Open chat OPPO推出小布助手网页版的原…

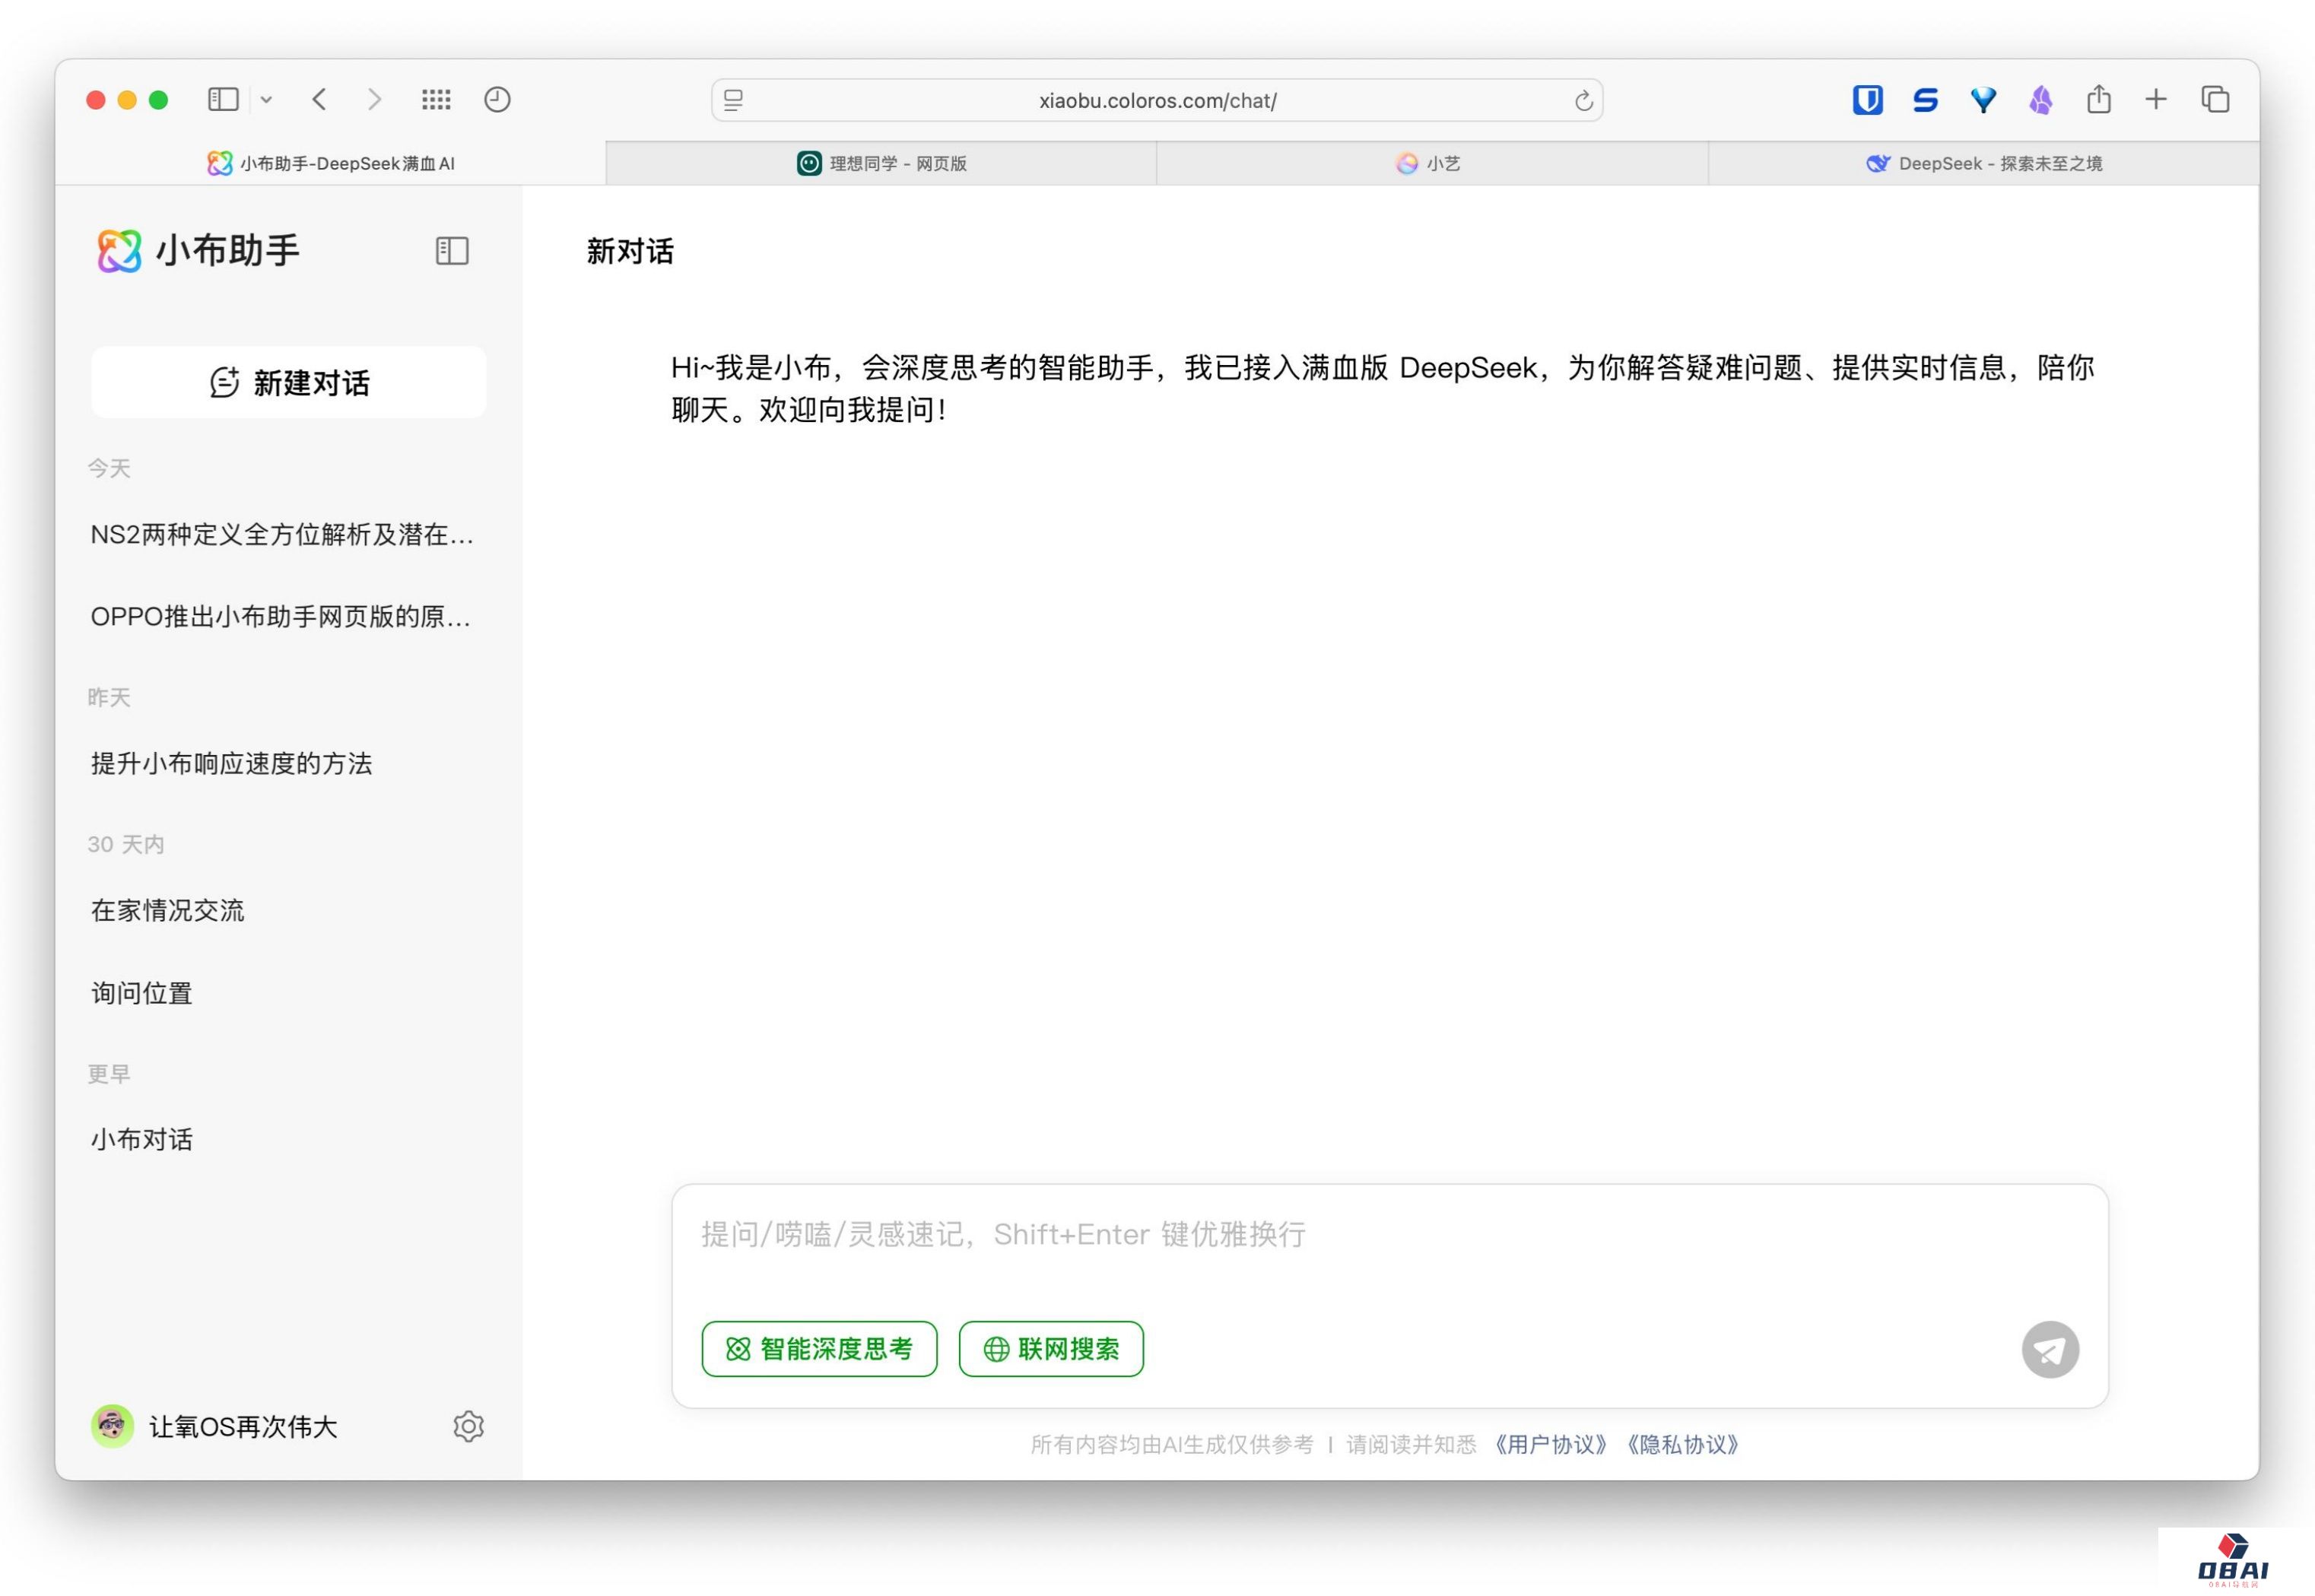[x=281, y=617]
